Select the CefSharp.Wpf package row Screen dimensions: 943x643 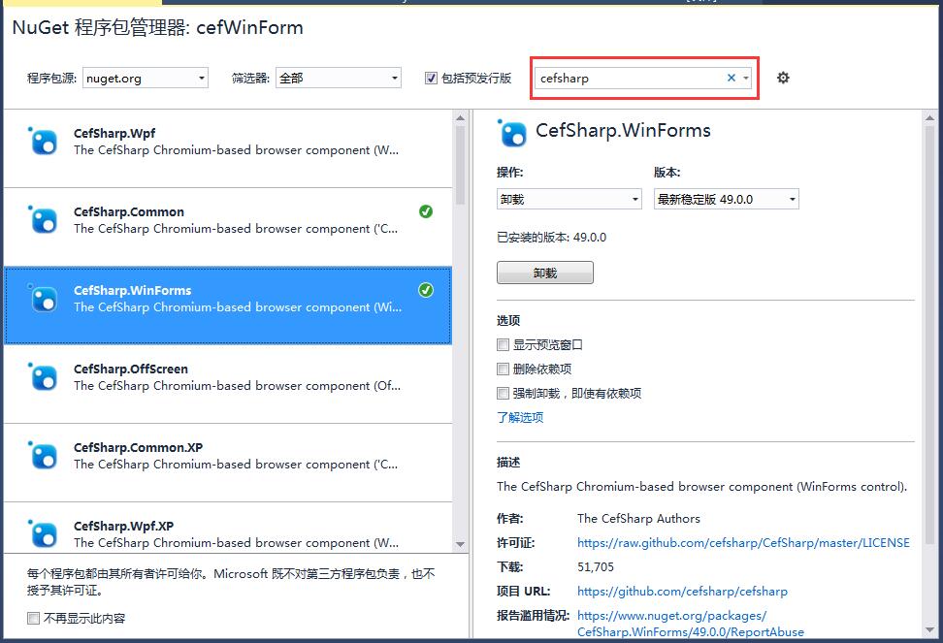228,148
